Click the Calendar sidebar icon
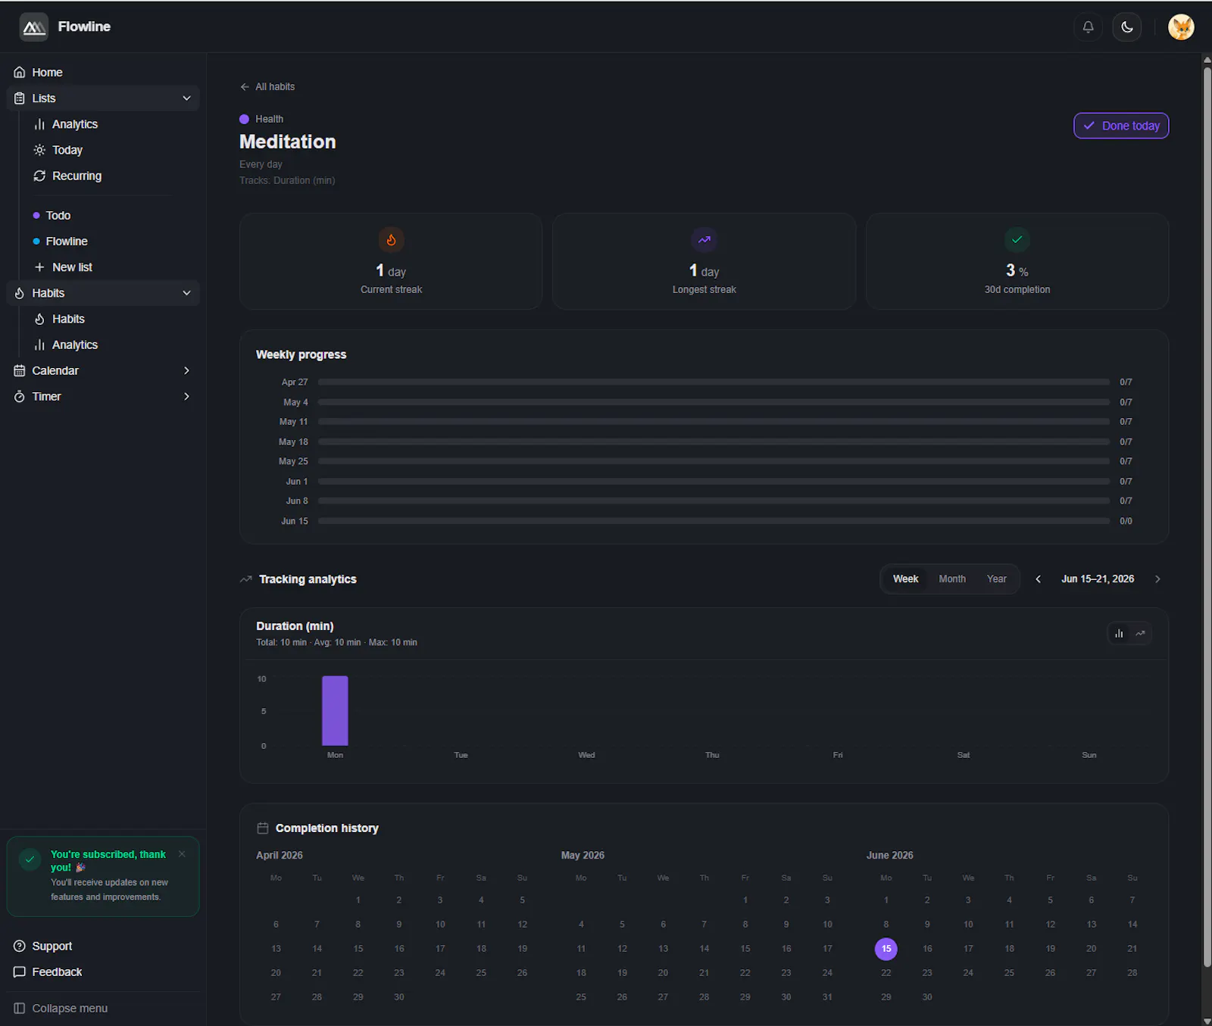Image resolution: width=1212 pixels, height=1026 pixels. (20, 370)
